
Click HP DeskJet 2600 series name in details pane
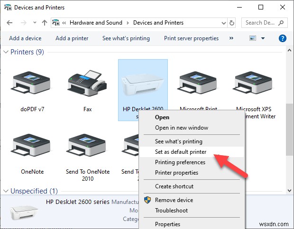tap(78, 202)
